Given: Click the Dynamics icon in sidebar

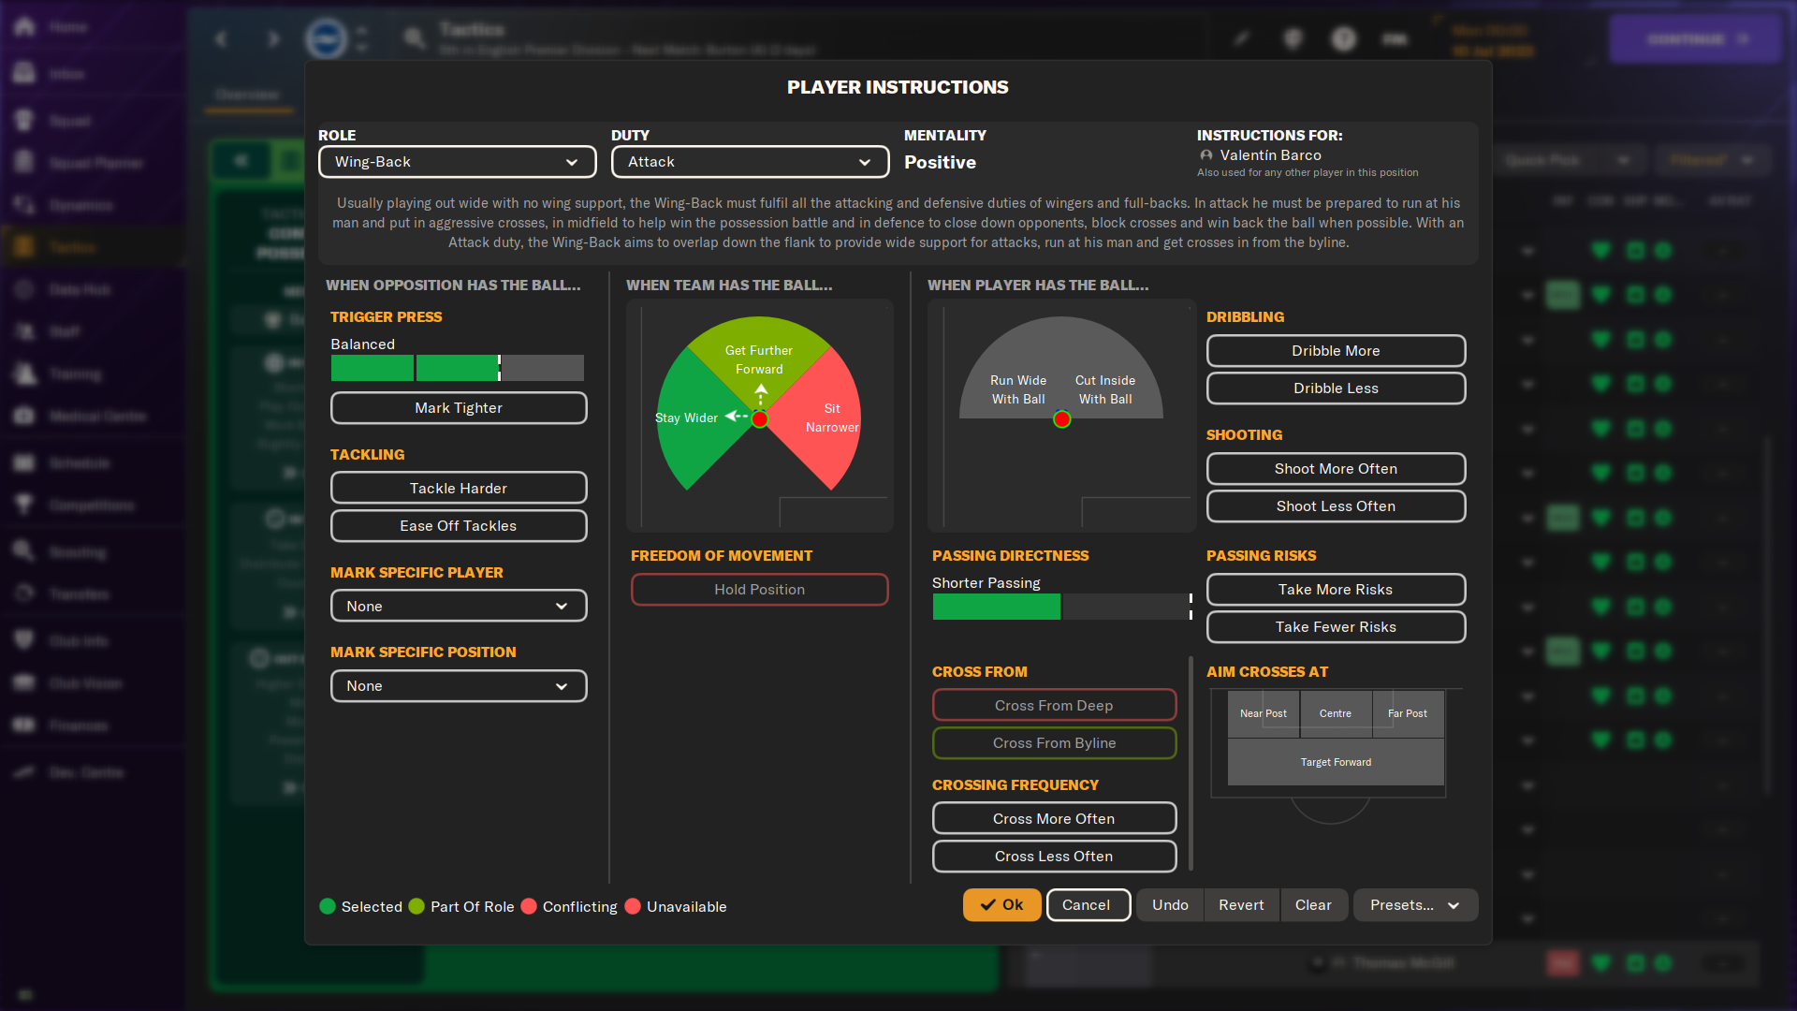Looking at the screenshot, I should (24, 205).
